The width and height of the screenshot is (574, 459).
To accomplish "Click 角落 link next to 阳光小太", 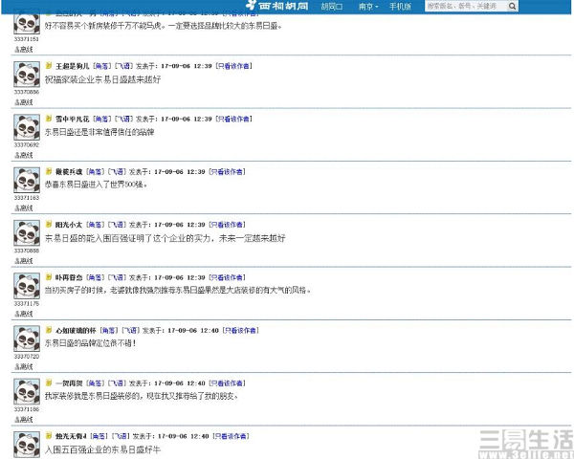I will [x=95, y=225].
